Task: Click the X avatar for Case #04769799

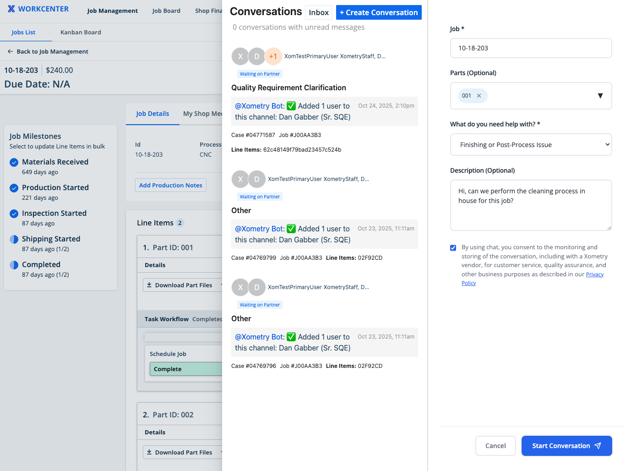Action: 240,179
